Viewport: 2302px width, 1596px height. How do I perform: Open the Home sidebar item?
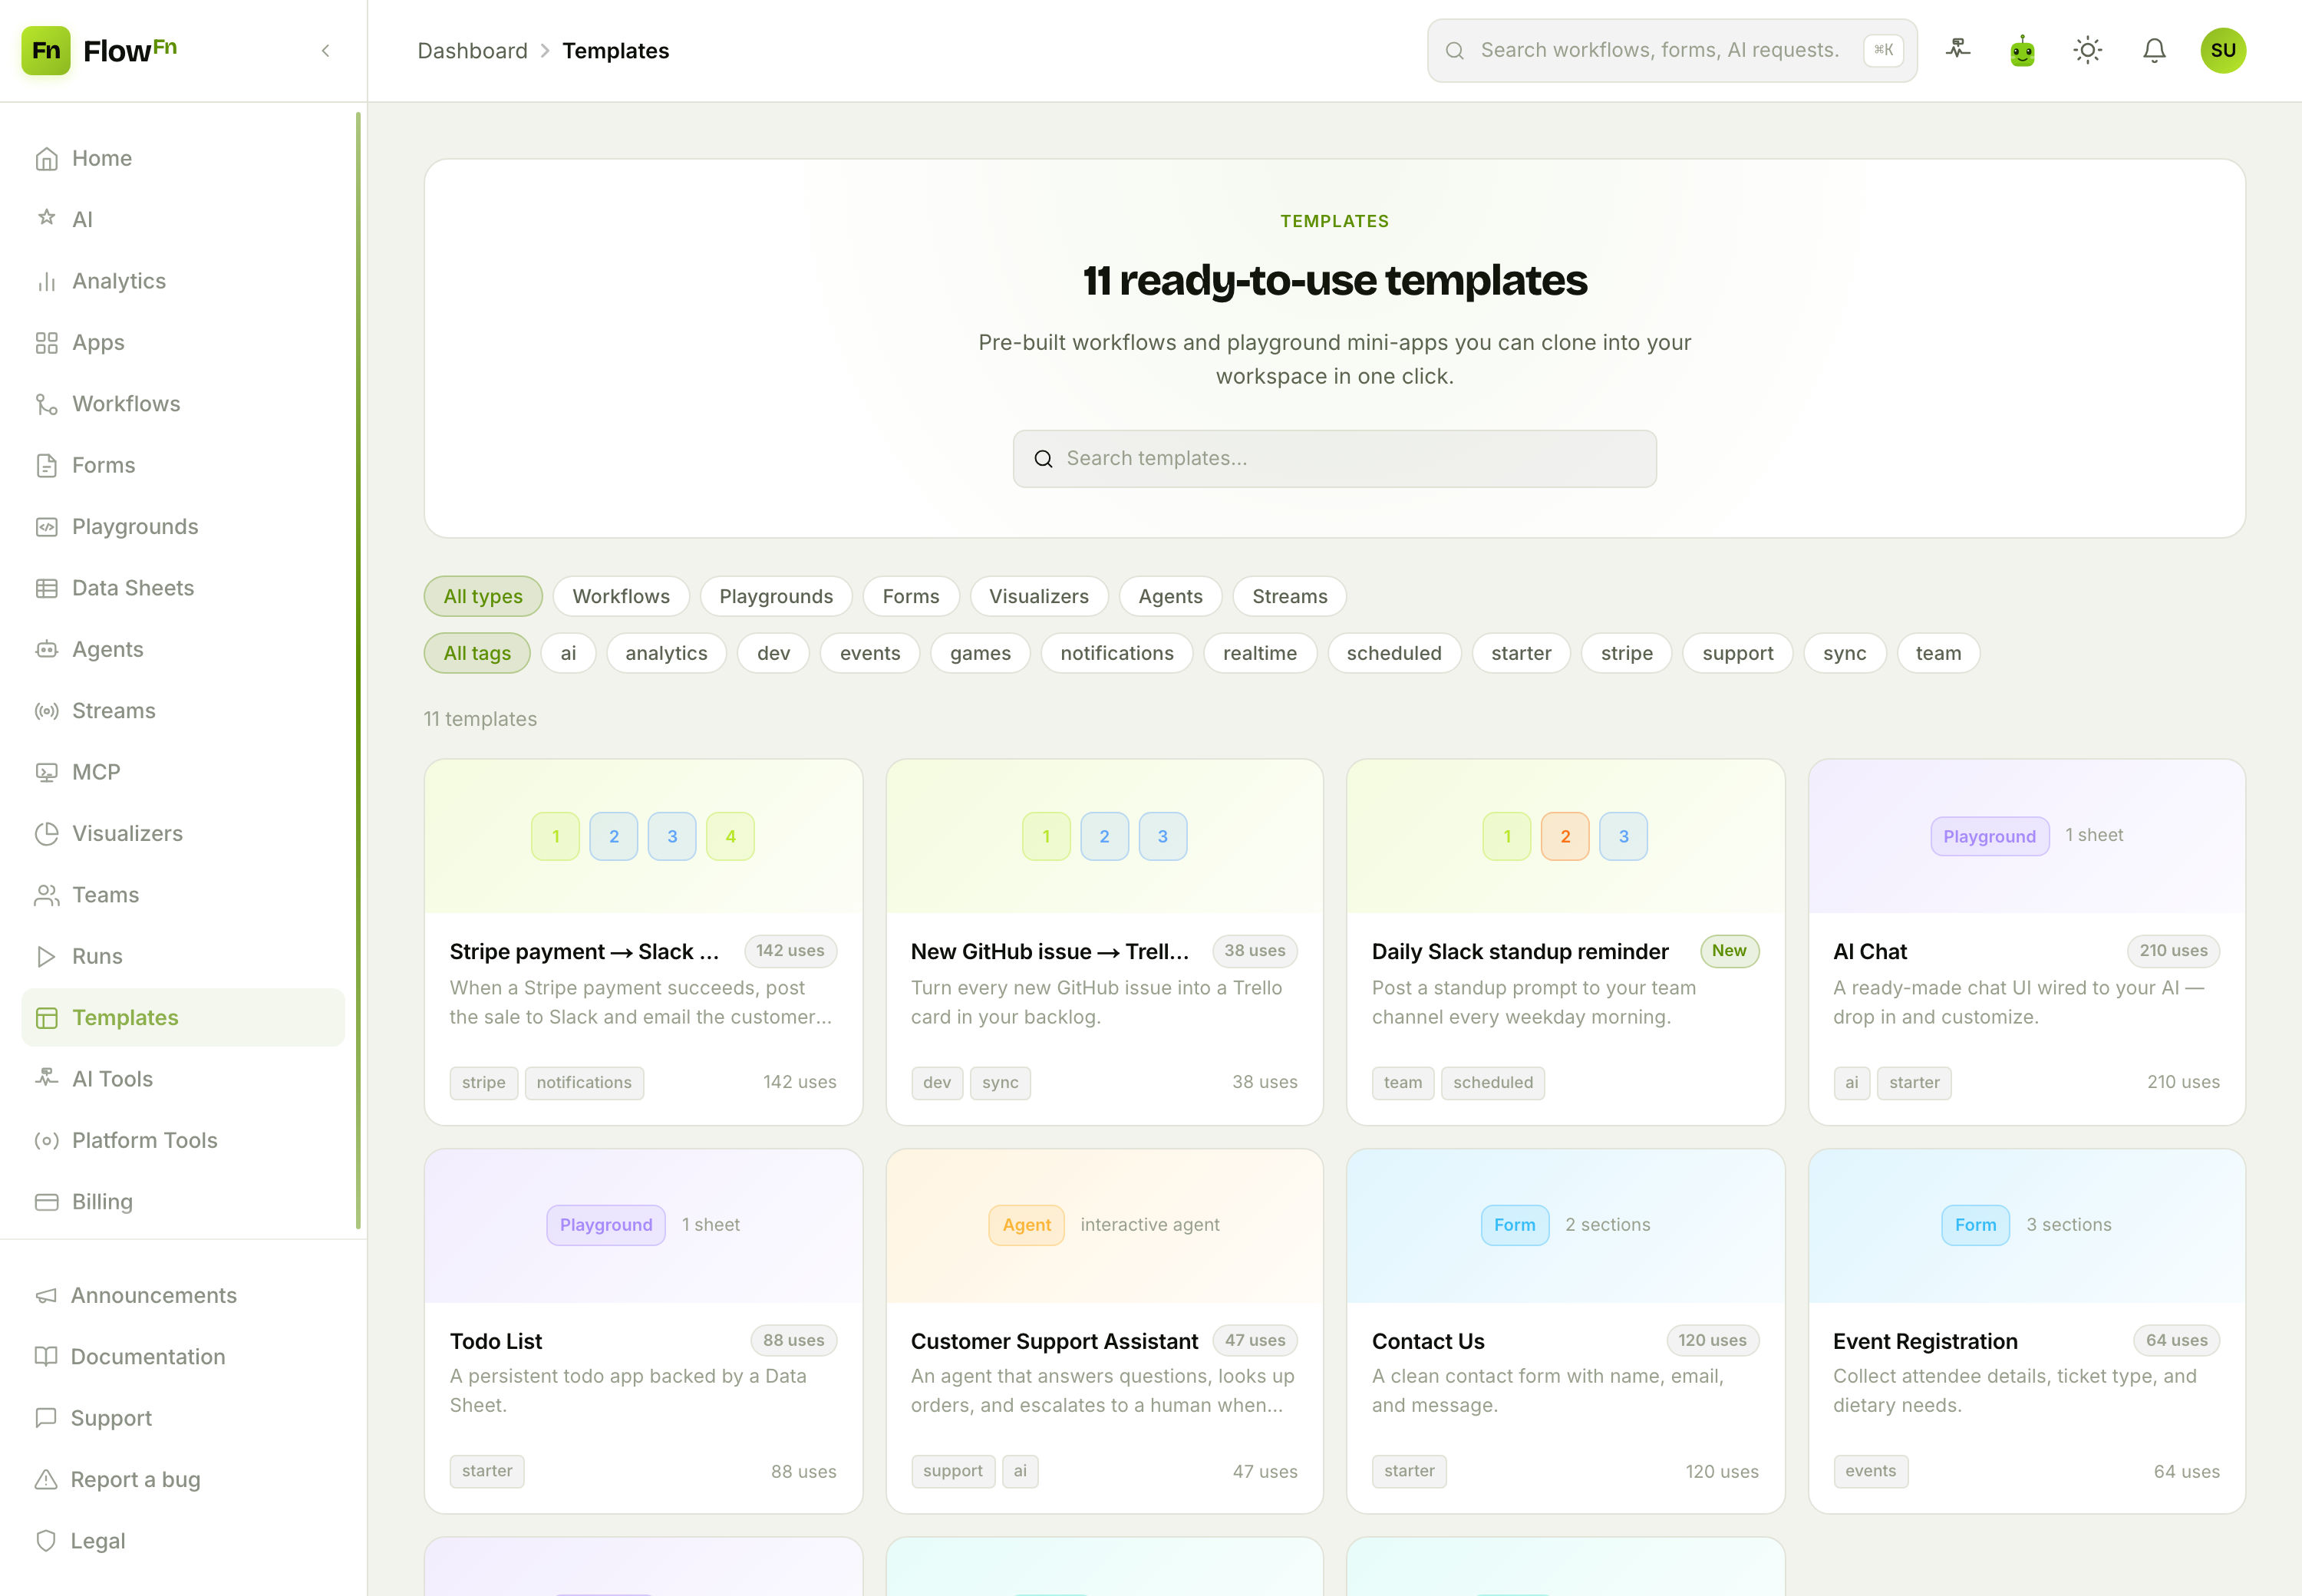tap(183, 158)
